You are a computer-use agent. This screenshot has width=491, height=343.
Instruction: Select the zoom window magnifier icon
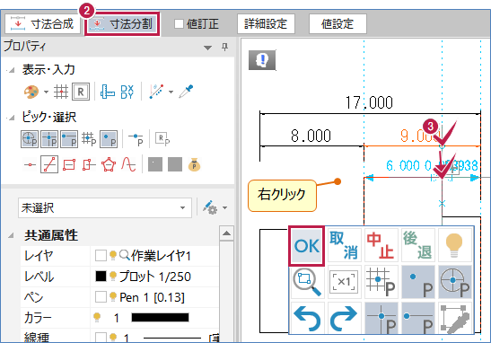(307, 282)
